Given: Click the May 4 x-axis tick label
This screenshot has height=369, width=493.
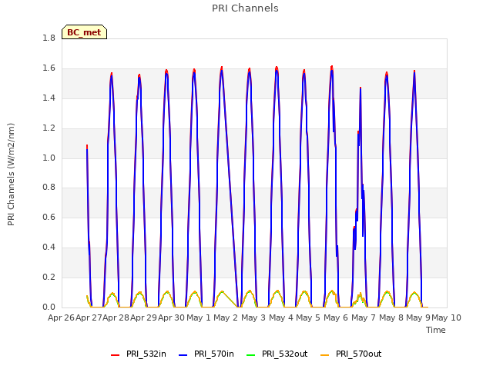Looking at the screenshot, I should point(281,317).
